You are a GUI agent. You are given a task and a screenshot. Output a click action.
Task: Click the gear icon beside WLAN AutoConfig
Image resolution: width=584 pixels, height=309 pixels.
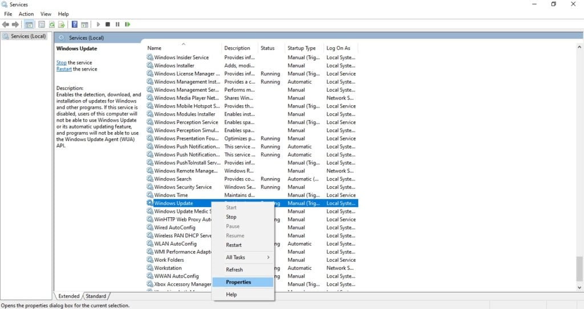150,244
